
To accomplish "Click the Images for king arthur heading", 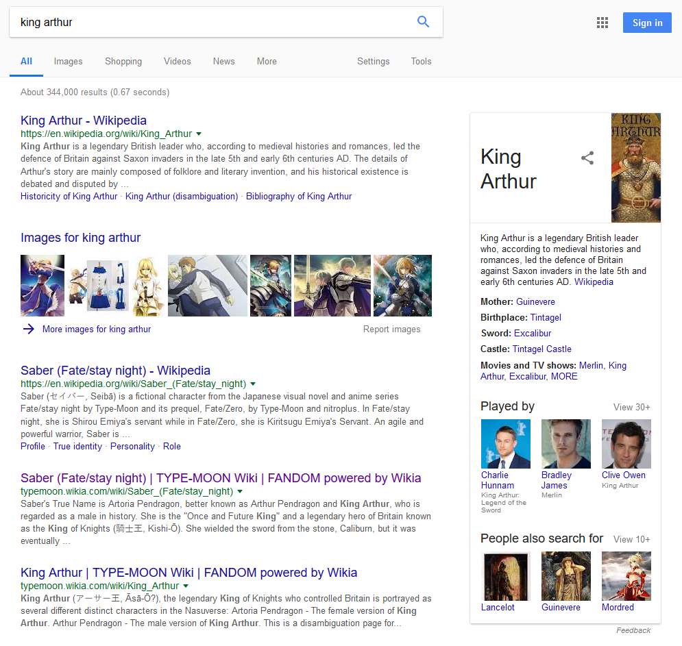I will (x=80, y=238).
